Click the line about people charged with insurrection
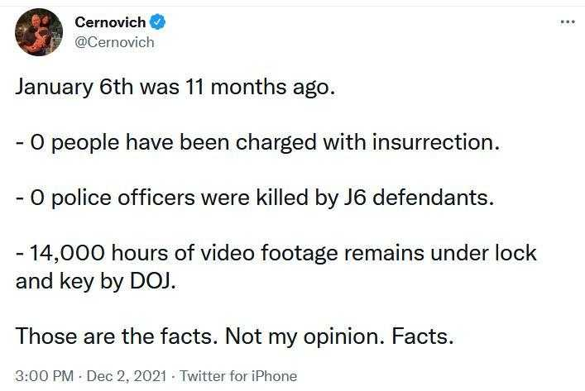Screen dimensions: 585x391 point(257,143)
